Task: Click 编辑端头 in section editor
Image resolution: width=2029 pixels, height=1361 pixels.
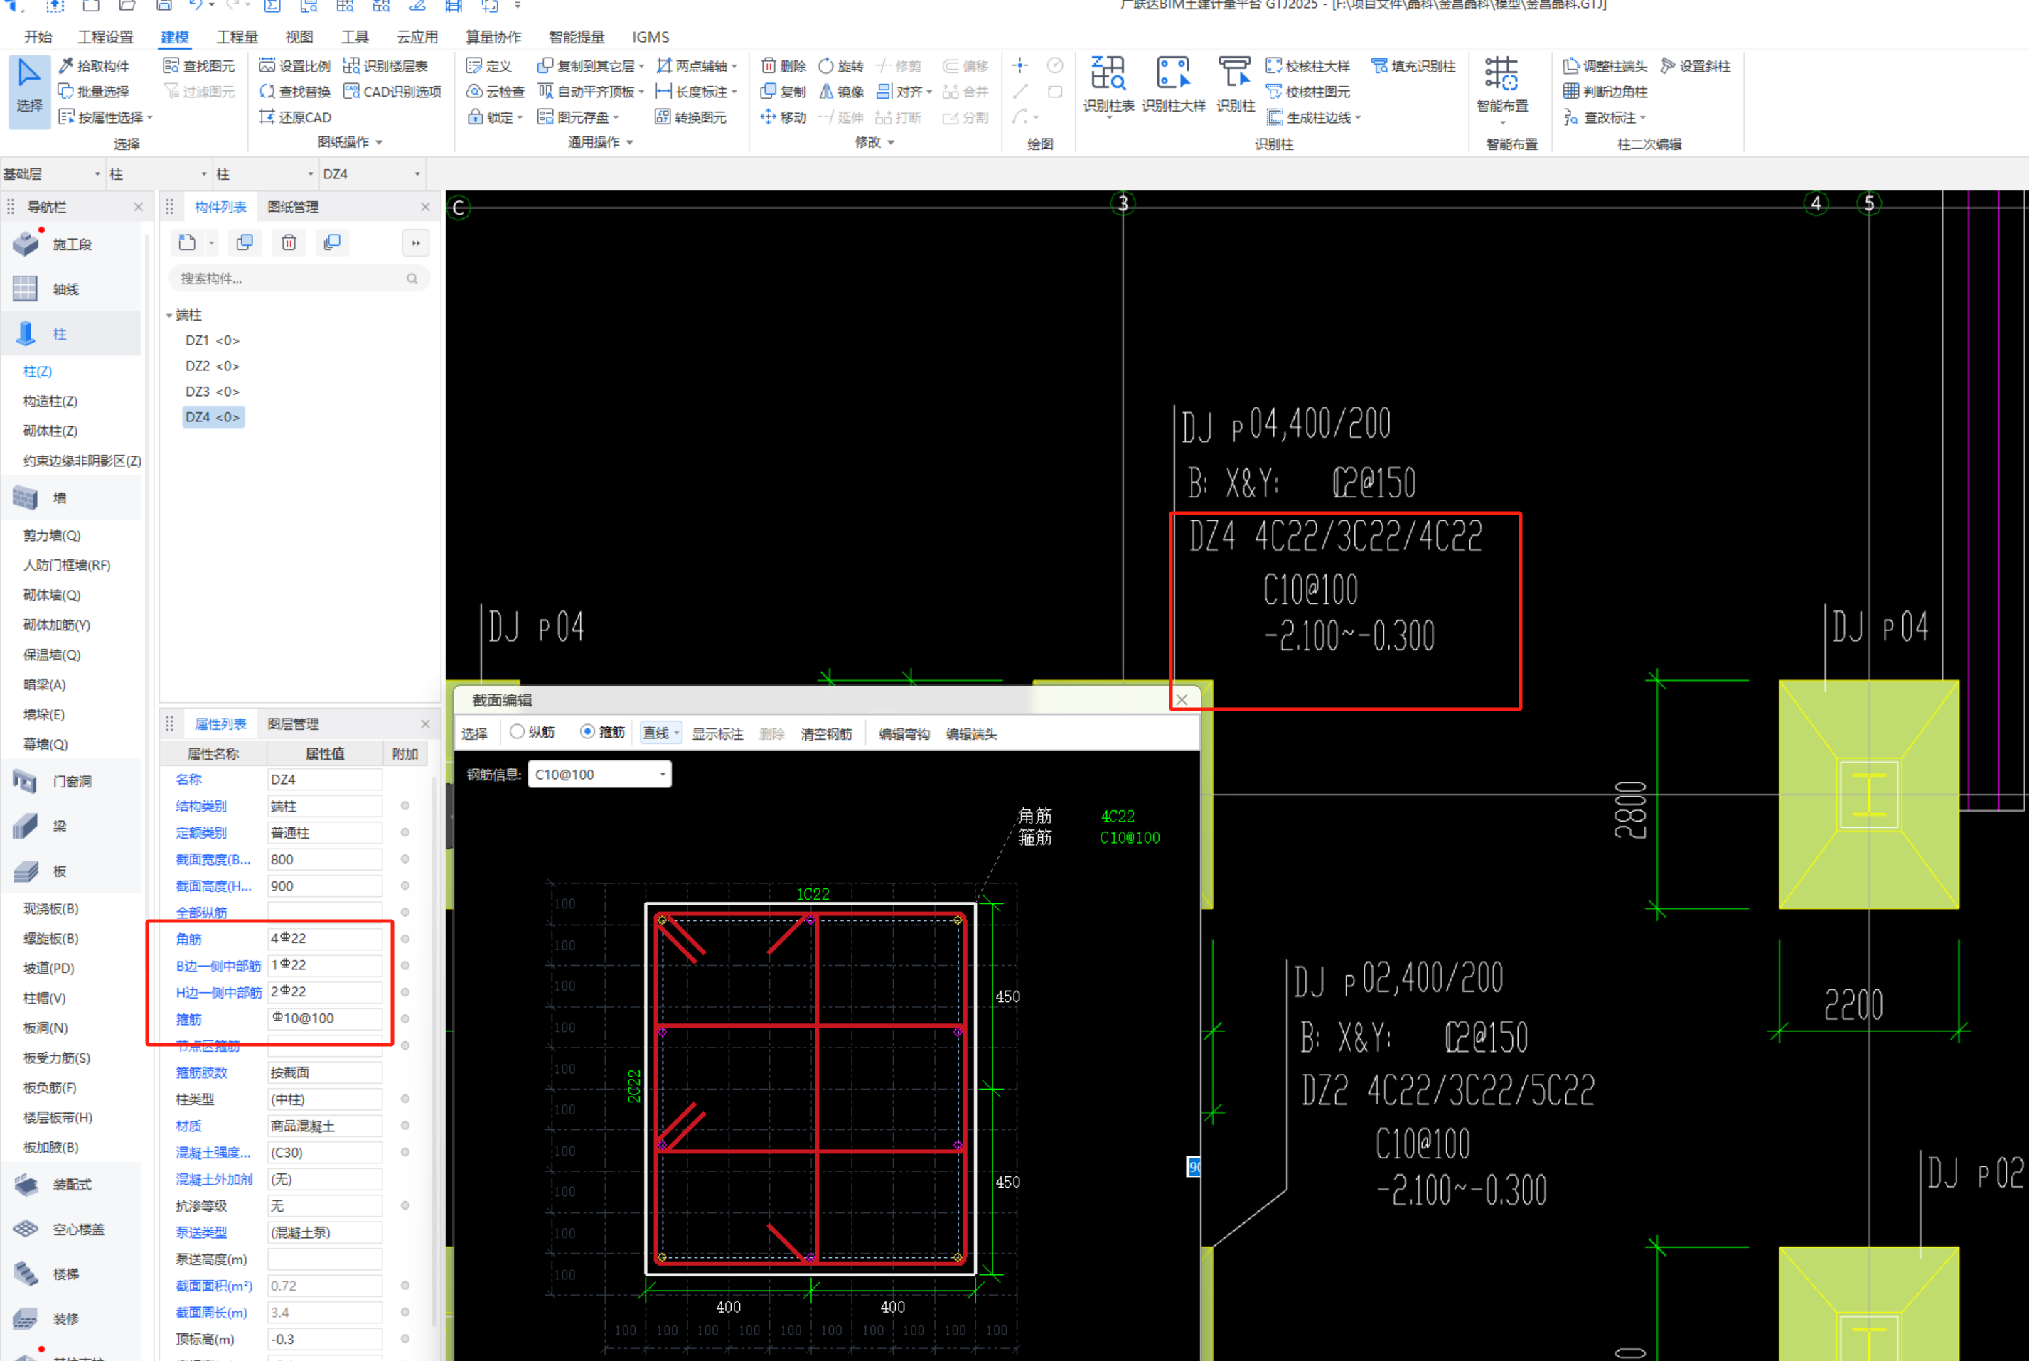Action: 970,734
